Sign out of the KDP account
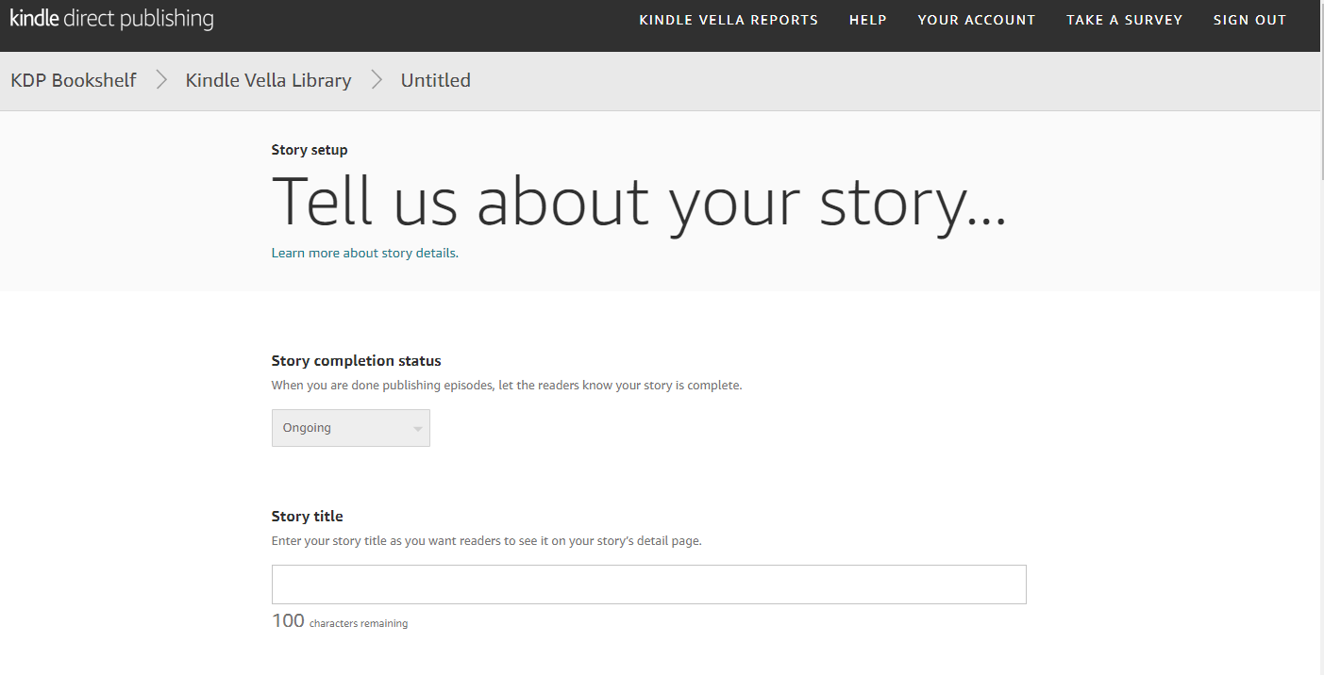 (x=1249, y=20)
